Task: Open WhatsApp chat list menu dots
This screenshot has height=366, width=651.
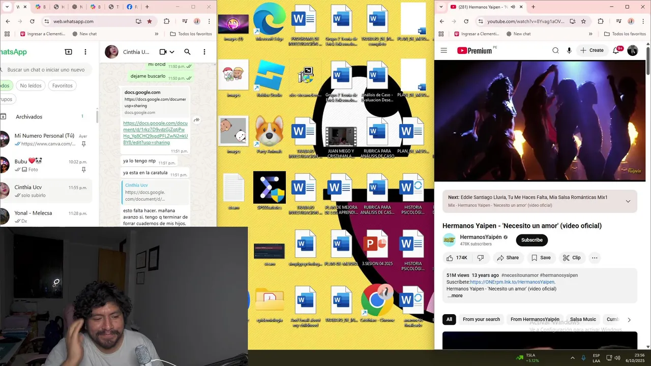Action: point(85,52)
